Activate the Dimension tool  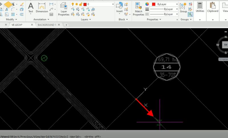[42, 8]
